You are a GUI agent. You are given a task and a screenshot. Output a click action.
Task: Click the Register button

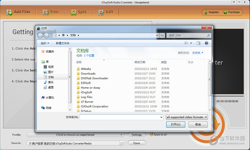(211, 12)
